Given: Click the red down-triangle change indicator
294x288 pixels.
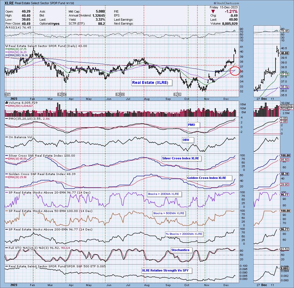Looking at the screenshot, I should click(213, 12).
